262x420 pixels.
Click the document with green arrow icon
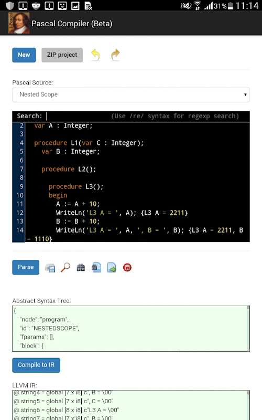pos(112,267)
